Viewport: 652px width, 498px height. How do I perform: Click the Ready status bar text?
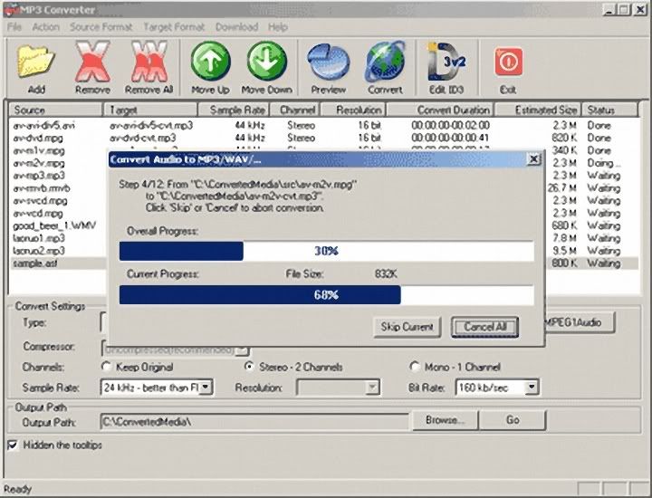tap(17, 489)
